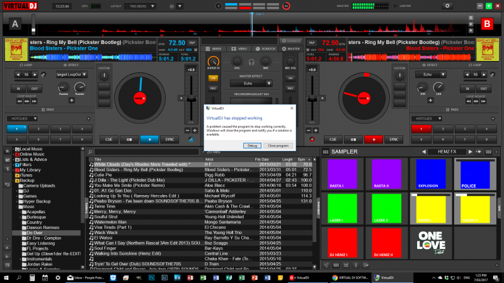Toggle deck A loop IN button
The width and height of the screenshot is (504, 283).
point(18,89)
